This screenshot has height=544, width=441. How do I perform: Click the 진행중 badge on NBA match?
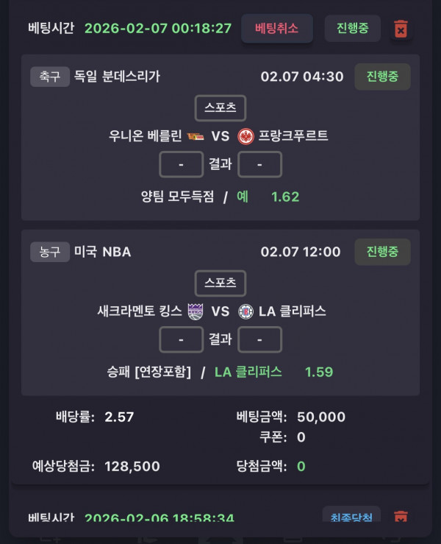(x=382, y=252)
